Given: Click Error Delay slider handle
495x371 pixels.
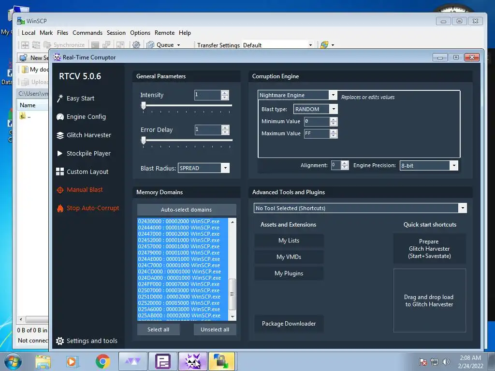Looking at the screenshot, I should point(144,141).
